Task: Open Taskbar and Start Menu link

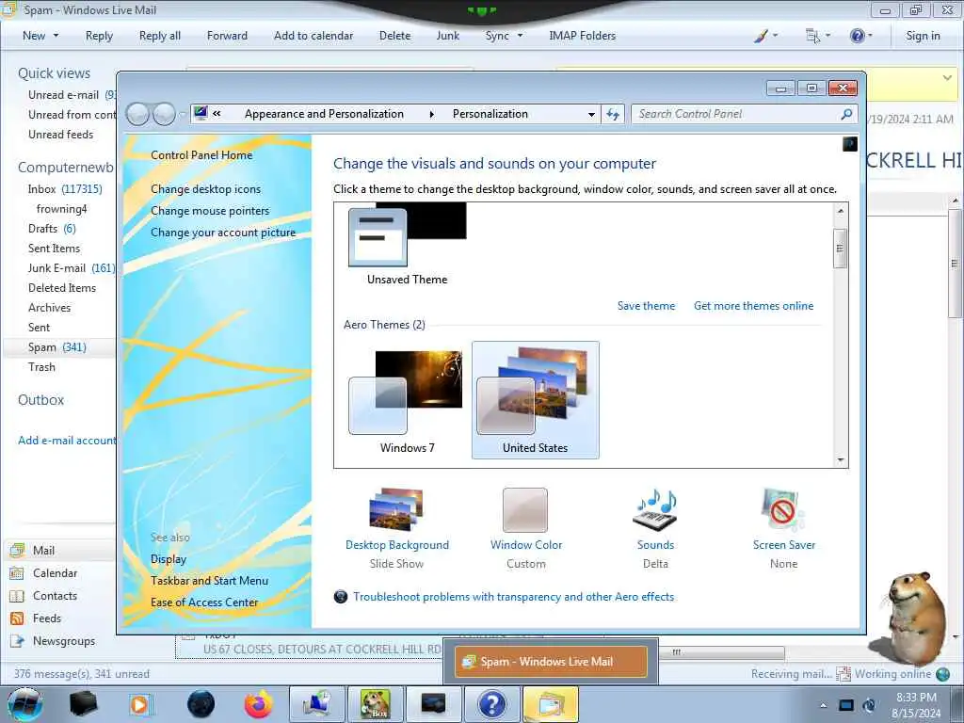Action: coord(209,580)
